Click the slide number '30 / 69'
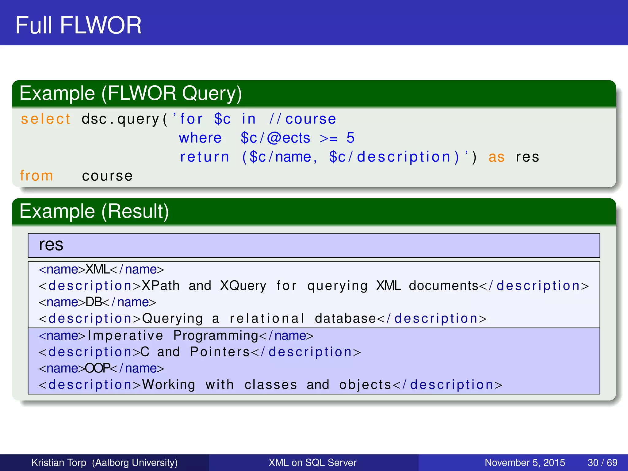The height and width of the screenshot is (471, 628). [603, 462]
